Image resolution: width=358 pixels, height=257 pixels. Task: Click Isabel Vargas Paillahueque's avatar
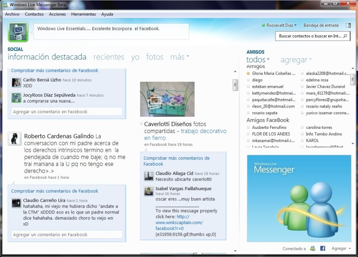pos(149,191)
